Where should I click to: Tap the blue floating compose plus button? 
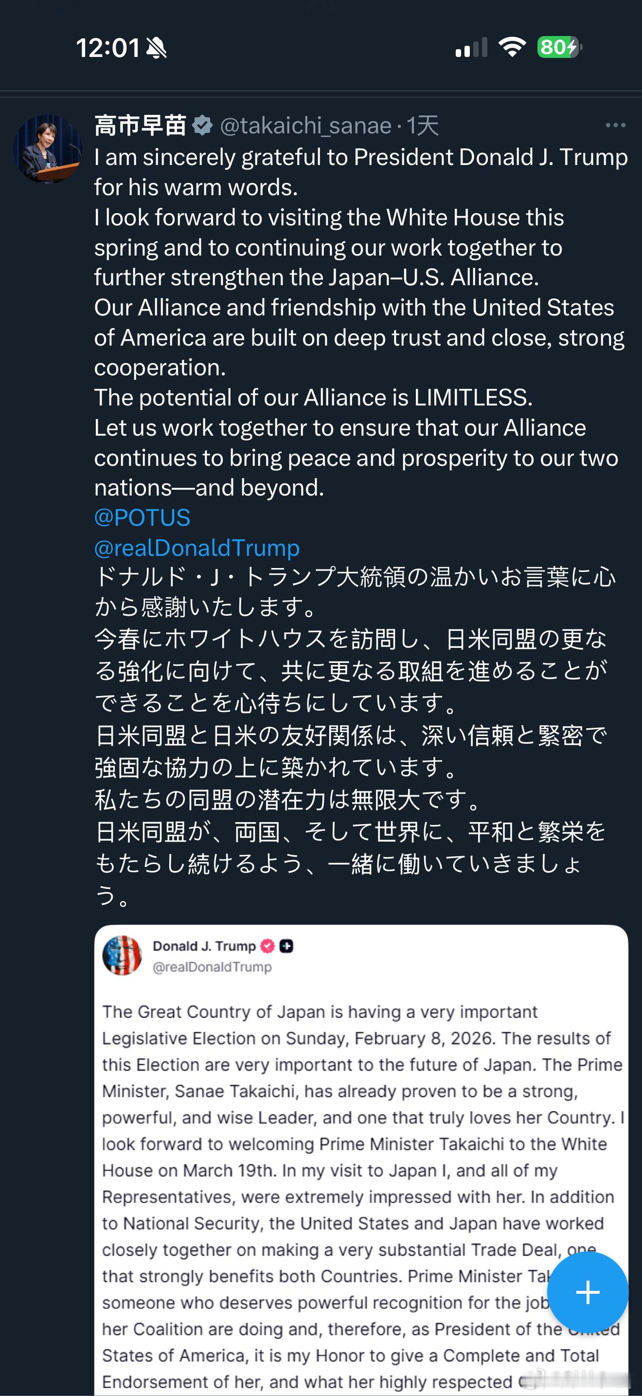pos(588,1292)
